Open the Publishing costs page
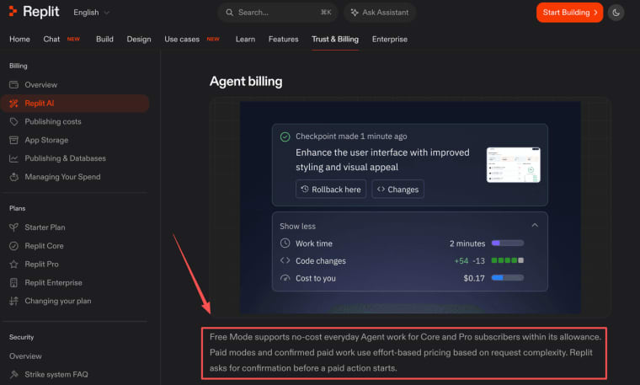The image size is (640, 385). click(53, 121)
